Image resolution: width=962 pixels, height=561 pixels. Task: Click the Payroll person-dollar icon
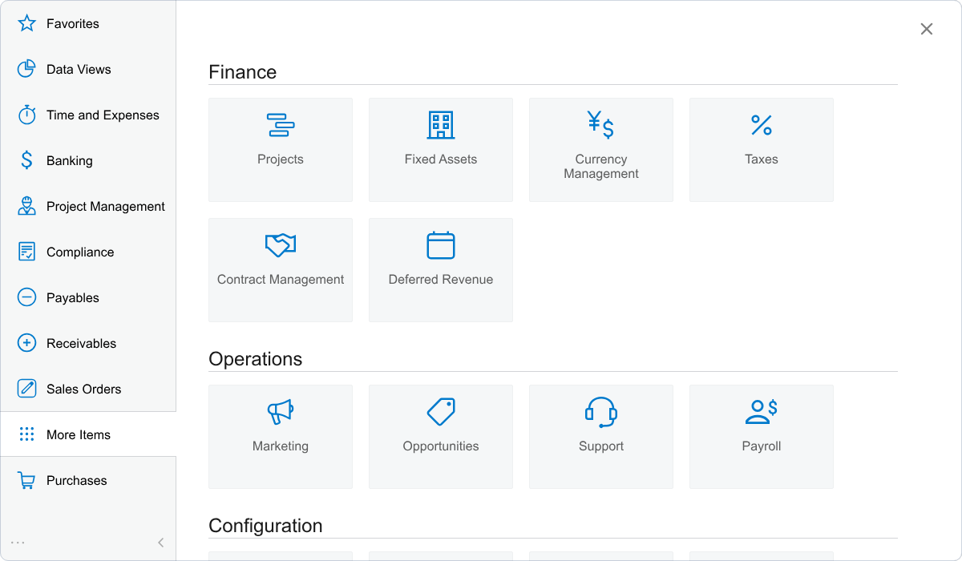click(762, 412)
